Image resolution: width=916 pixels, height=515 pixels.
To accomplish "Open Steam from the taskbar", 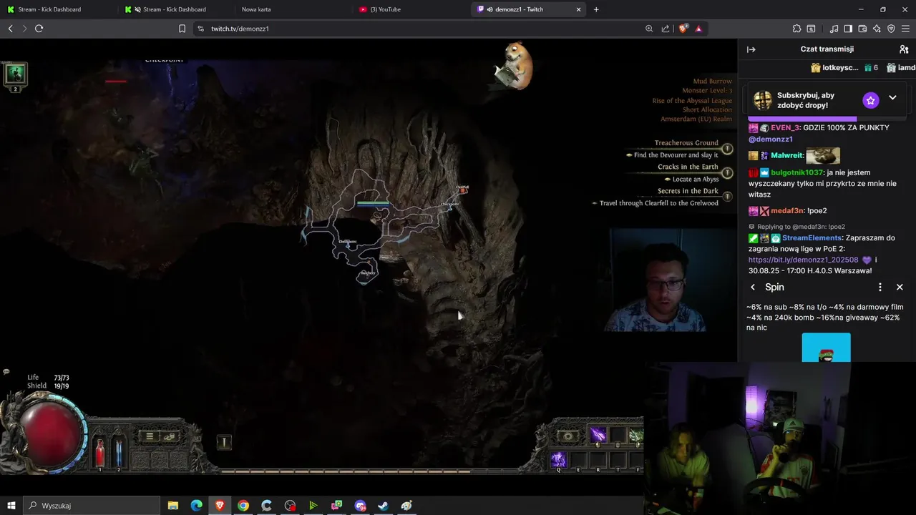I will [x=383, y=506].
